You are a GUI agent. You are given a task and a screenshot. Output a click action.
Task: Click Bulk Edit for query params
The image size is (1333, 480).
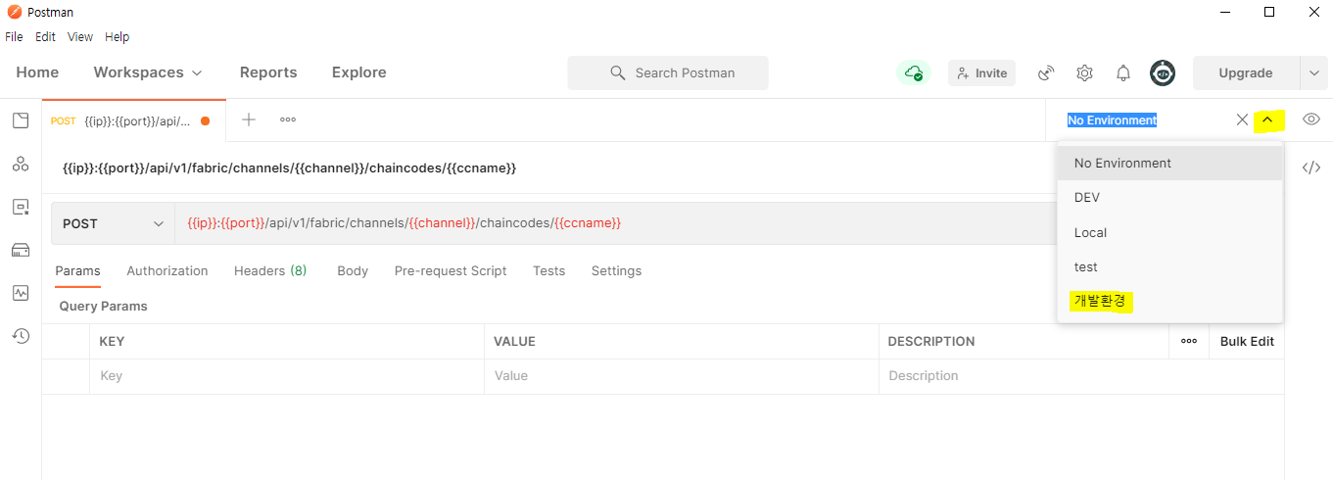click(1247, 341)
